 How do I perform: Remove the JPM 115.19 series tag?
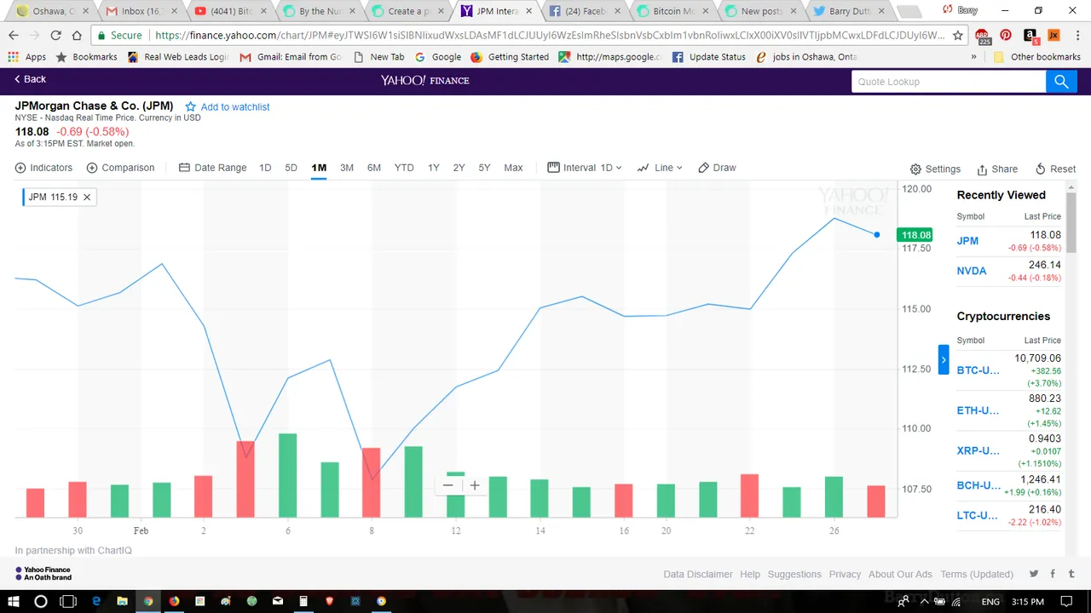87,197
